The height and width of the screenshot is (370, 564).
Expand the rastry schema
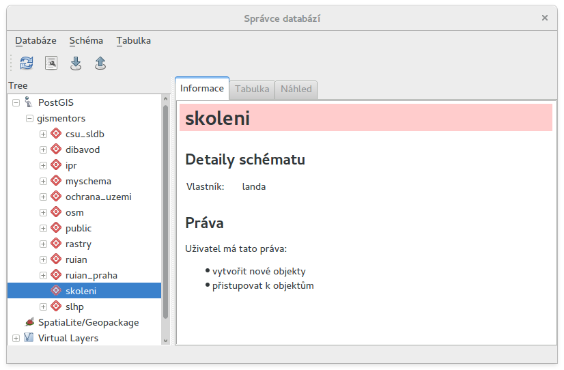(43, 244)
